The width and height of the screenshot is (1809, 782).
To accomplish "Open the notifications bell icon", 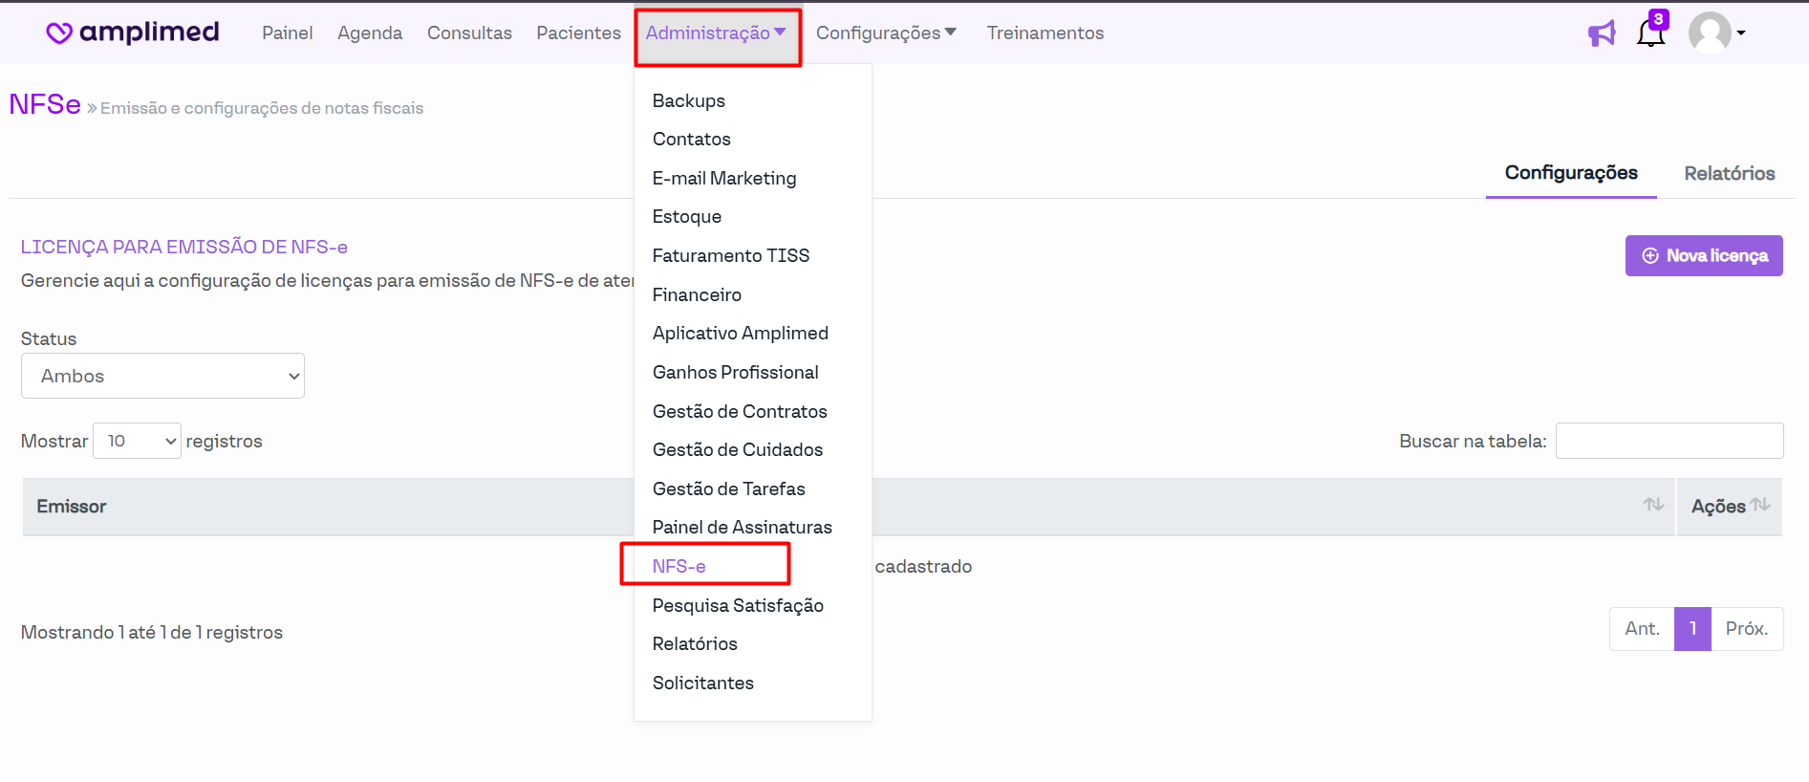I will pyautogui.click(x=1650, y=33).
